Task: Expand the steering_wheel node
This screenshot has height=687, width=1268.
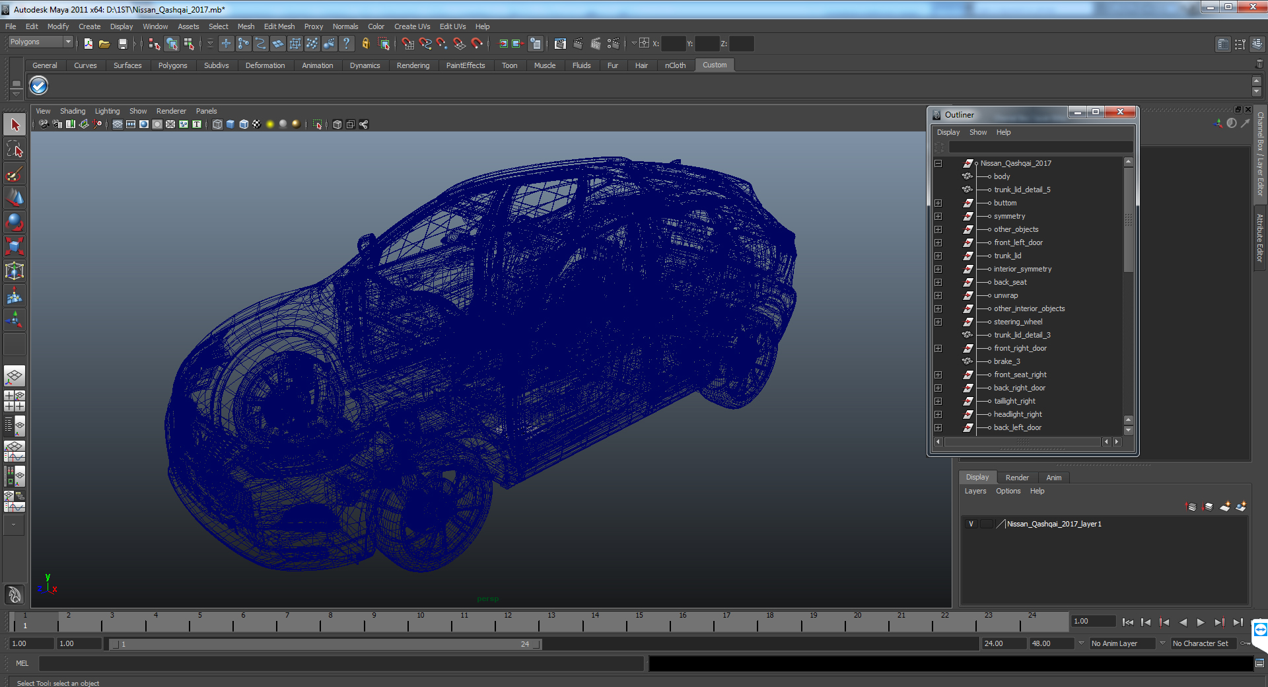Action: tap(938, 322)
